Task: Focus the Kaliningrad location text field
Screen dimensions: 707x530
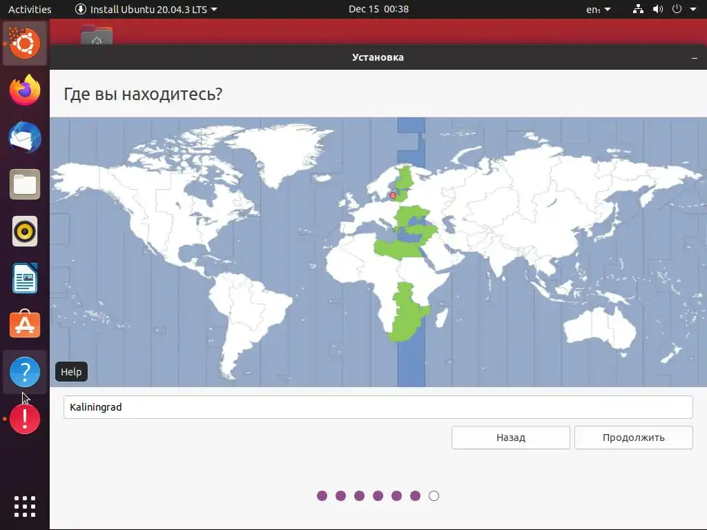Action: pos(378,407)
